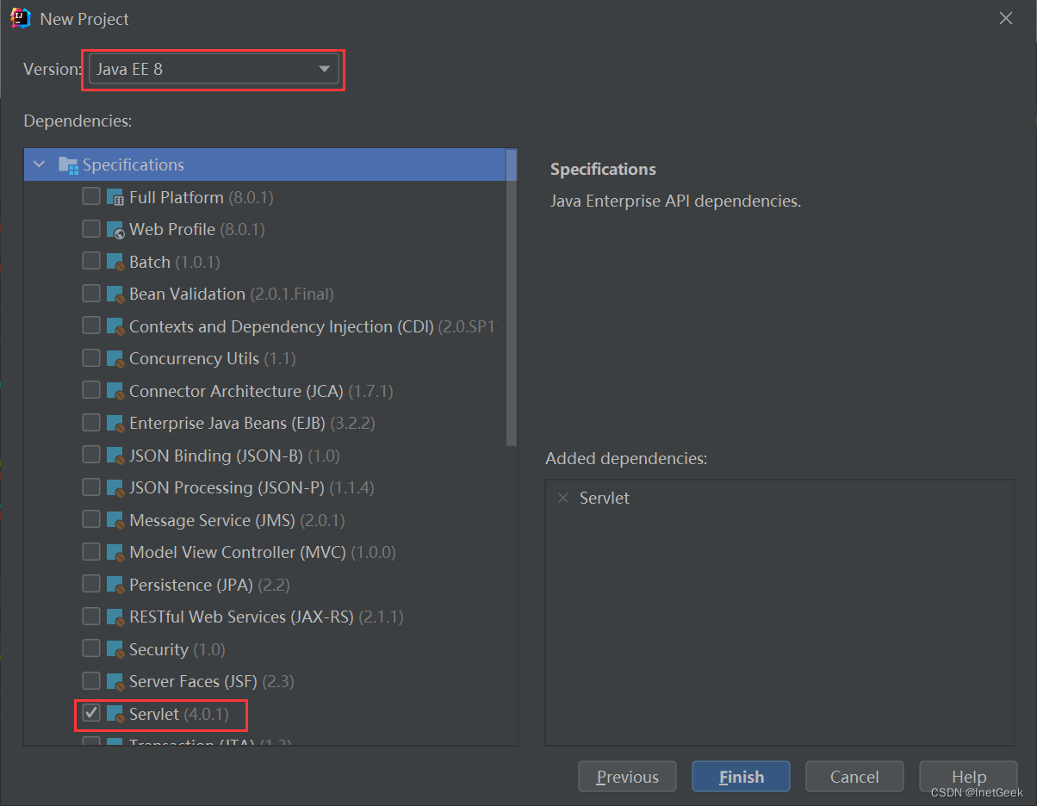Enable Enterprise Java Beans (EJB) checkbox

click(x=91, y=423)
